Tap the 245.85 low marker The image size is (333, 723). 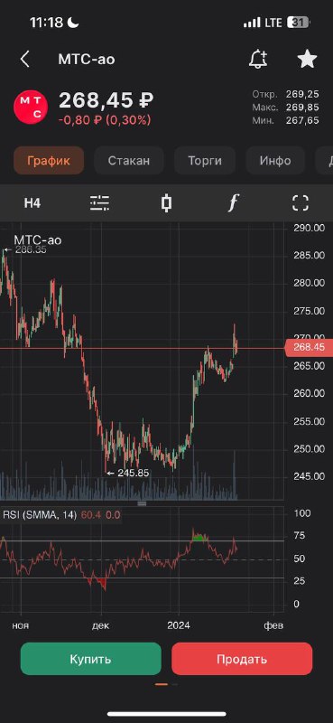tap(128, 473)
